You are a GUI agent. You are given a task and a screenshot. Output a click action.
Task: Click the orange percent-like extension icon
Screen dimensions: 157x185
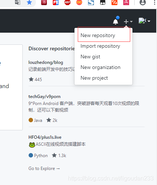coord(114,2)
